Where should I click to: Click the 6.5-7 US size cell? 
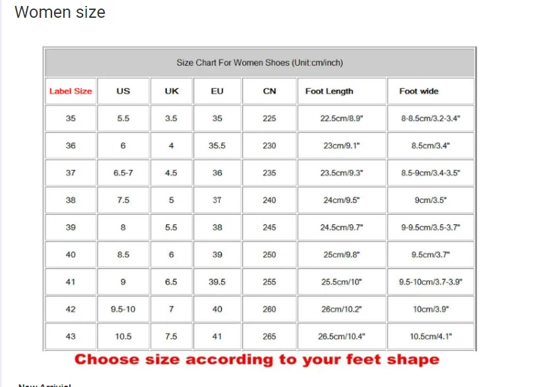click(123, 173)
